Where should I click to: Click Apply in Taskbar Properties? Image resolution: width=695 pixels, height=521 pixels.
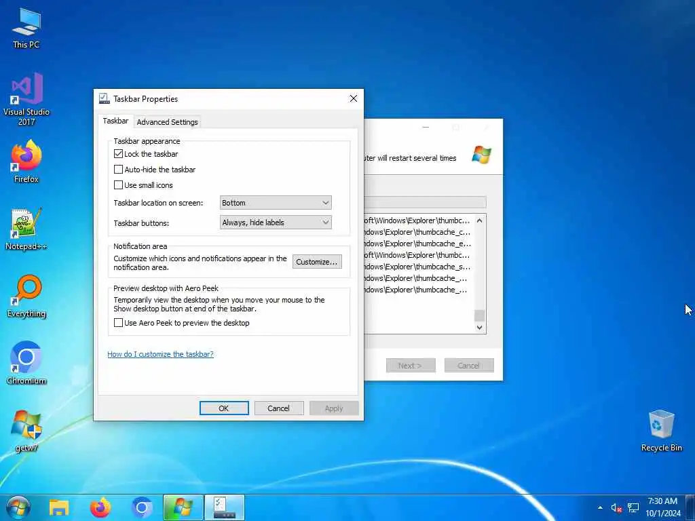point(334,408)
